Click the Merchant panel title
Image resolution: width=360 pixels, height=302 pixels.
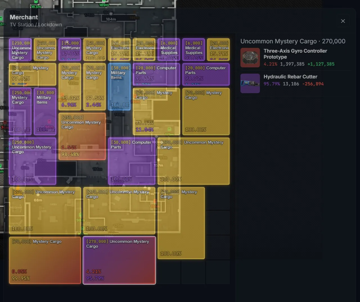(x=24, y=17)
